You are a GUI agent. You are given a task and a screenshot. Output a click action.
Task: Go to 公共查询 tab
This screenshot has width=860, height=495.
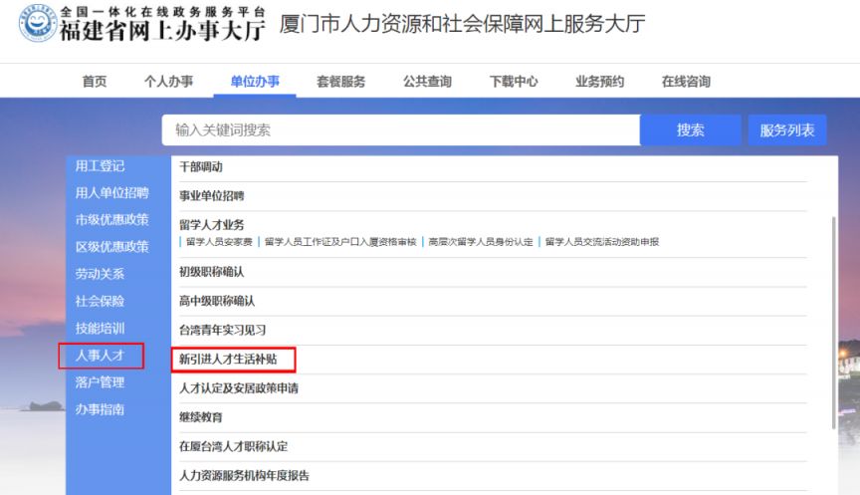coord(427,82)
